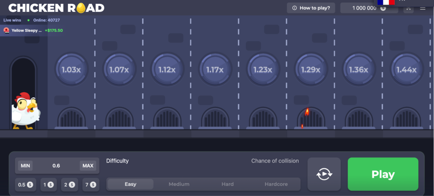Select Easy difficulty
This screenshot has width=434, height=196.
pyautogui.click(x=131, y=184)
